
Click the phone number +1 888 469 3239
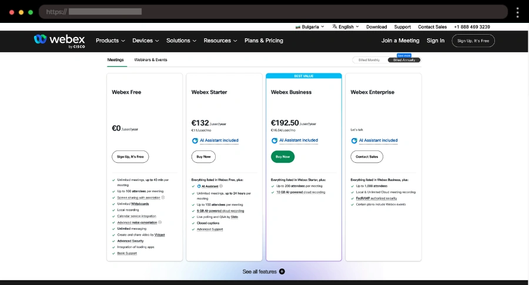pyautogui.click(x=472, y=26)
